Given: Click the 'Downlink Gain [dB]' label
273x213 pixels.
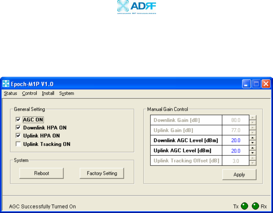Looking at the screenshot, I should [x=177, y=120].
